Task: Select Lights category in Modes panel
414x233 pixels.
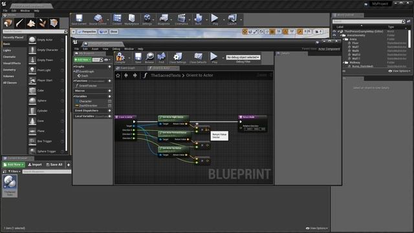Action: coord(7,50)
